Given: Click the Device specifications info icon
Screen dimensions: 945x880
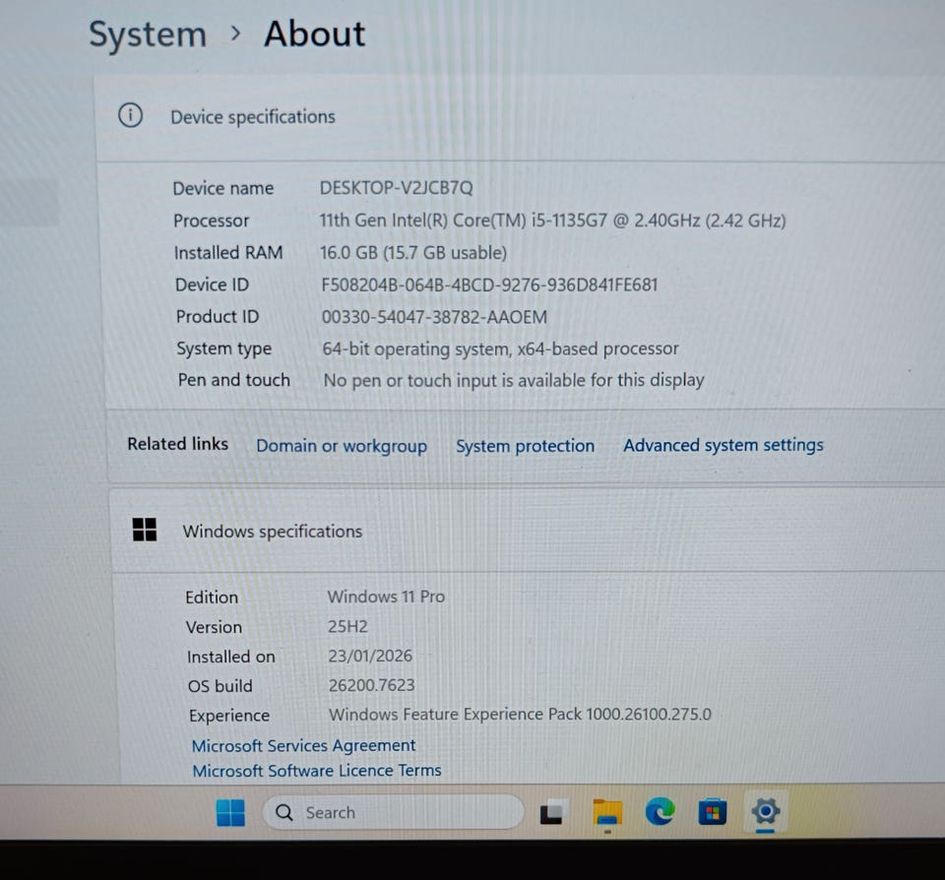Looking at the screenshot, I should (x=130, y=115).
